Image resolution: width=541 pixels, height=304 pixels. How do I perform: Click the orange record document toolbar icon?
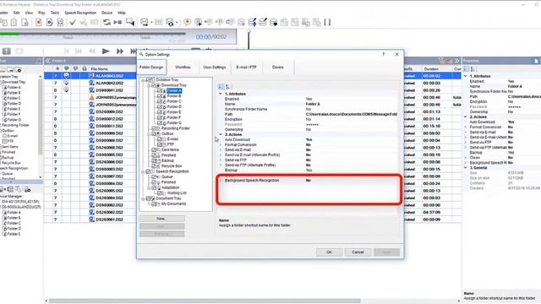pyautogui.click(x=38, y=23)
